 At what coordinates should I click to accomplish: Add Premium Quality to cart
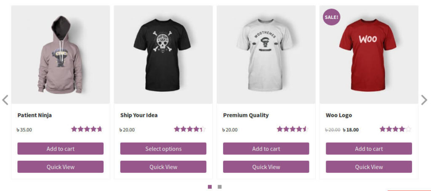pyautogui.click(x=266, y=149)
